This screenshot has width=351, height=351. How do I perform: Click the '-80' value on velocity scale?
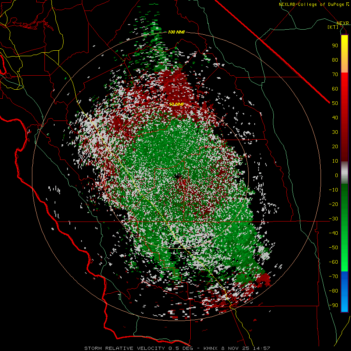point(333,291)
